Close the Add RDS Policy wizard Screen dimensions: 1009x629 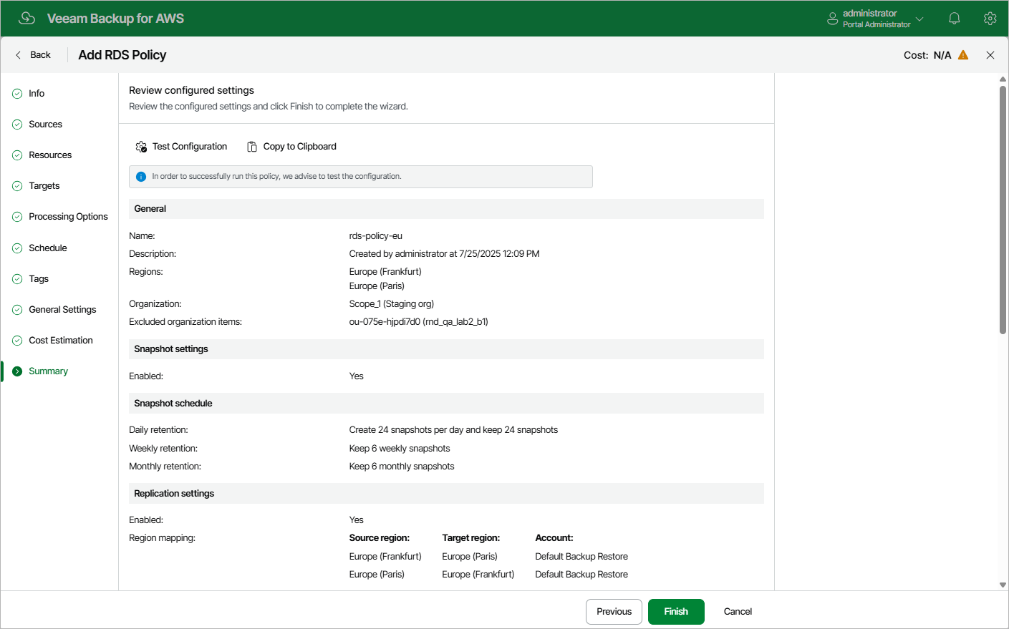coord(990,55)
